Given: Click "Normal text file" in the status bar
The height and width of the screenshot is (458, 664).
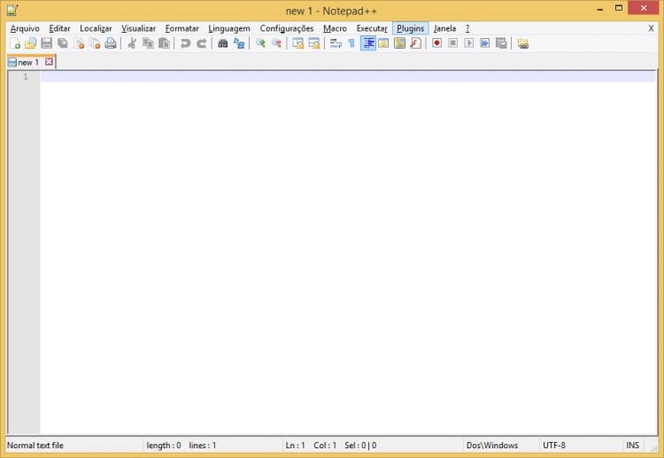Looking at the screenshot, I should point(35,446).
